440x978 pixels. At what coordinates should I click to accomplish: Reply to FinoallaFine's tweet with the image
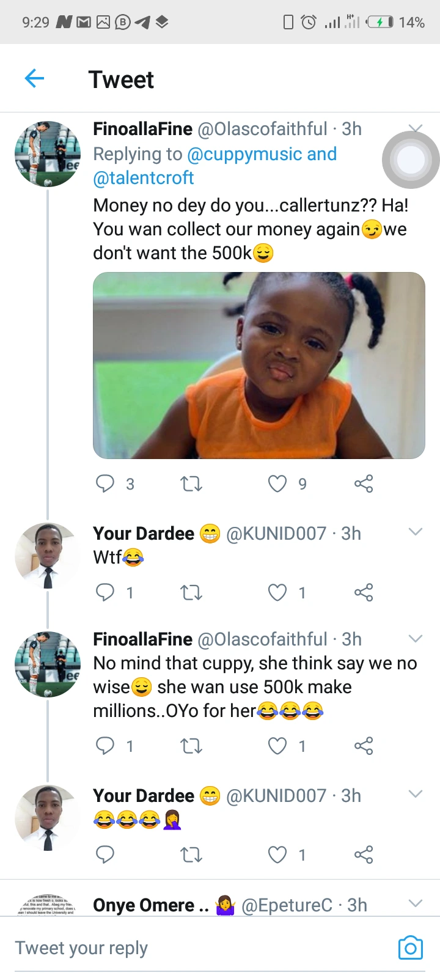coord(105,483)
